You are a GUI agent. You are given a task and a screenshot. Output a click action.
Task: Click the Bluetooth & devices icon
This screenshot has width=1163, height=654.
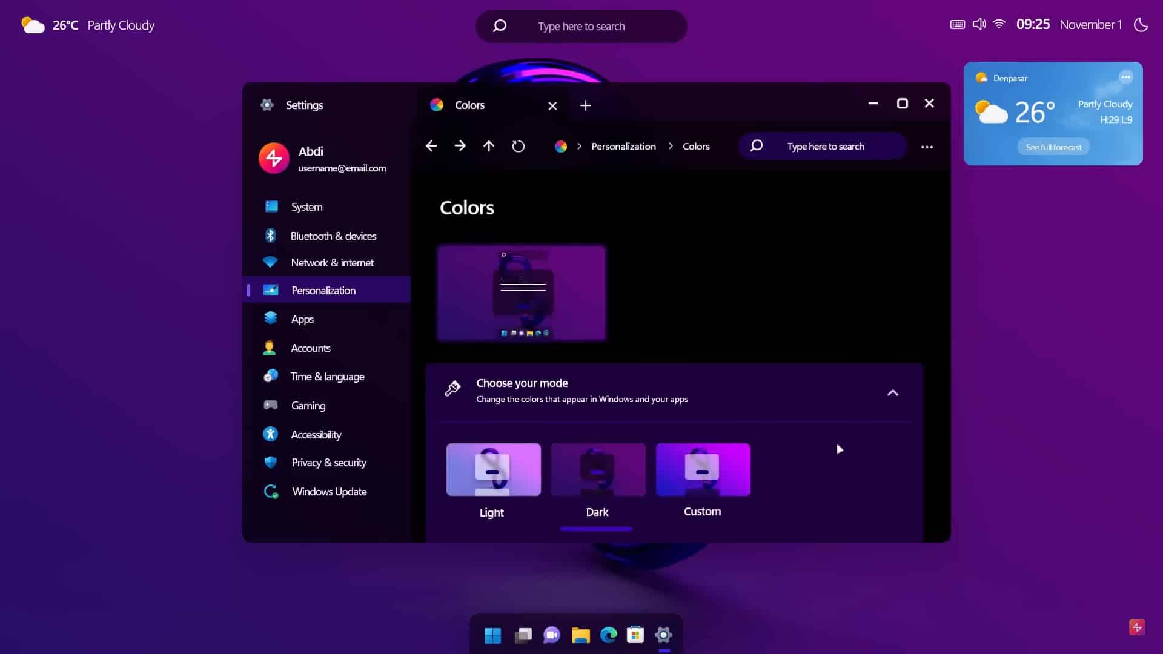[x=271, y=235]
